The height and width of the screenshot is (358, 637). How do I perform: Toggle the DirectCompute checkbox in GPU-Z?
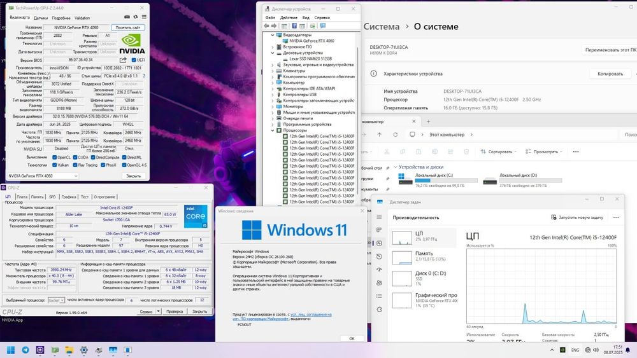pos(93,157)
